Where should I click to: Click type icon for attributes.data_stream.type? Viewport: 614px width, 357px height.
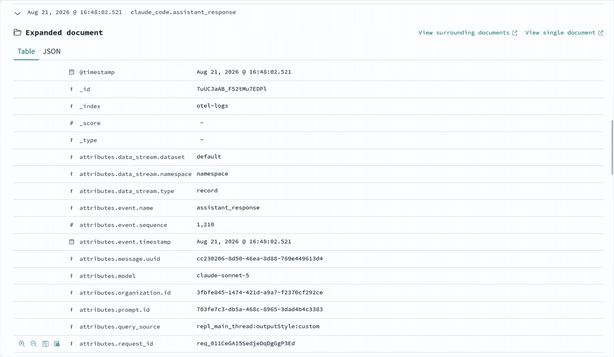coord(72,191)
